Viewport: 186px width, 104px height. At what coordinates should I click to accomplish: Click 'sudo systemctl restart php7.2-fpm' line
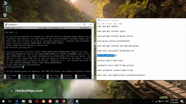(x=115, y=70)
